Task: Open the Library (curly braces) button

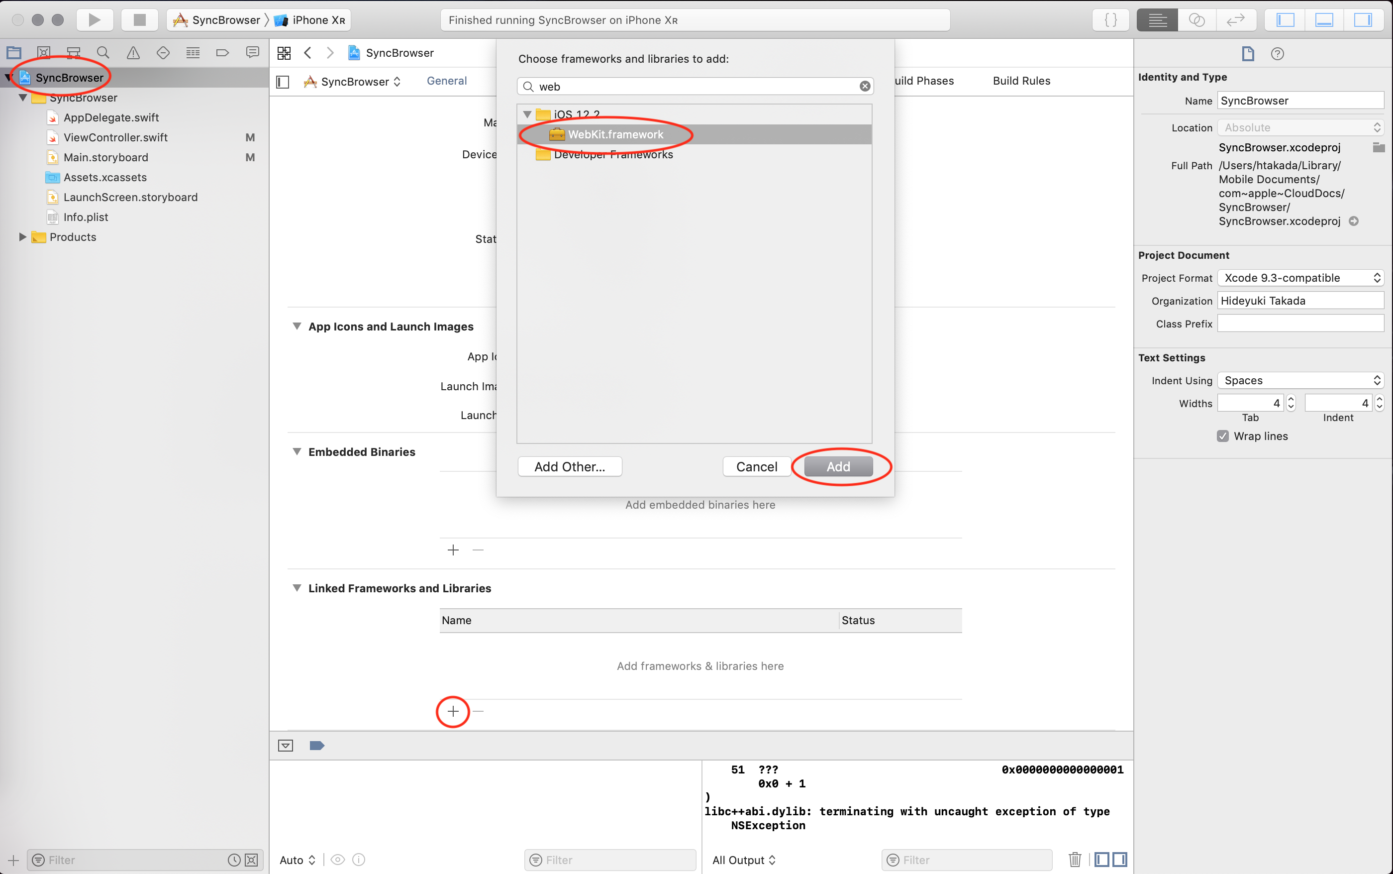Action: pyautogui.click(x=1110, y=19)
